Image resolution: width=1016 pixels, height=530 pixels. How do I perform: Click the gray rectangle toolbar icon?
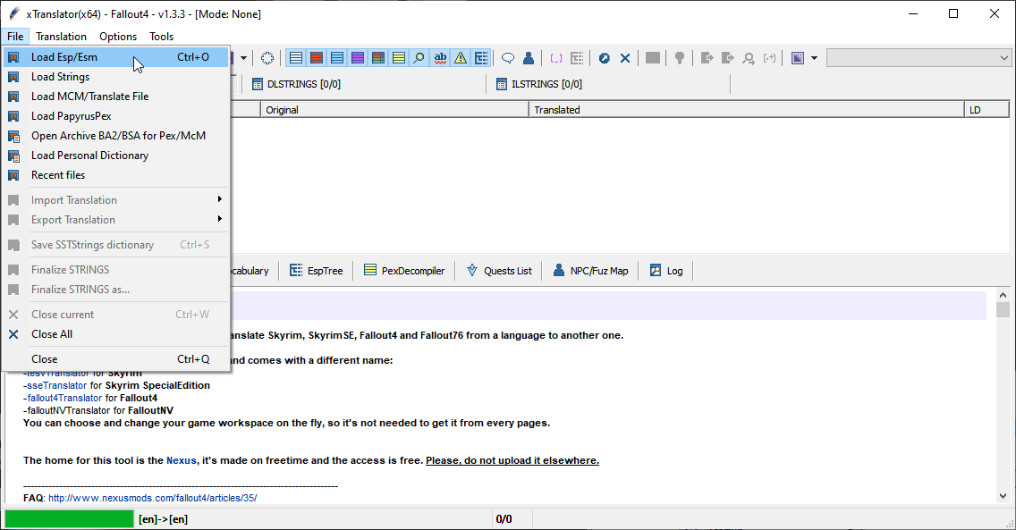pyautogui.click(x=653, y=58)
